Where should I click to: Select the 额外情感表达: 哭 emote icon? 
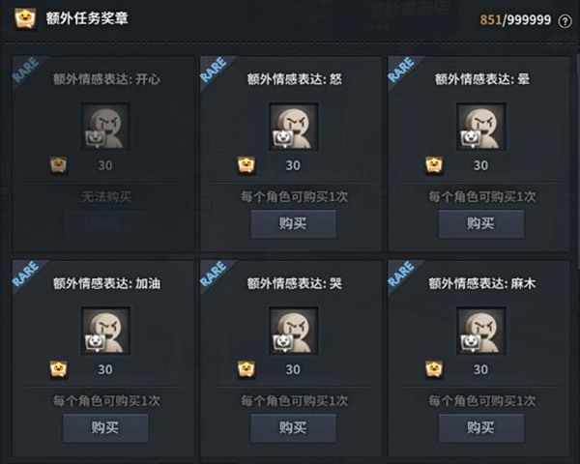pyautogui.click(x=294, y=331)
